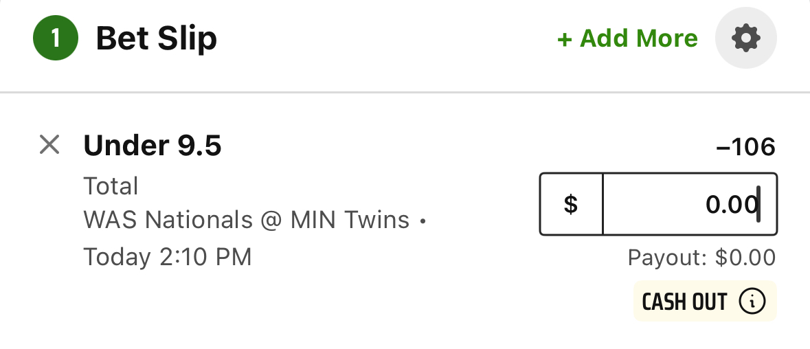This screenshot has width=810, height=349.
Task: Open bet slip settings via gear icon
Action: pos(745,38)
